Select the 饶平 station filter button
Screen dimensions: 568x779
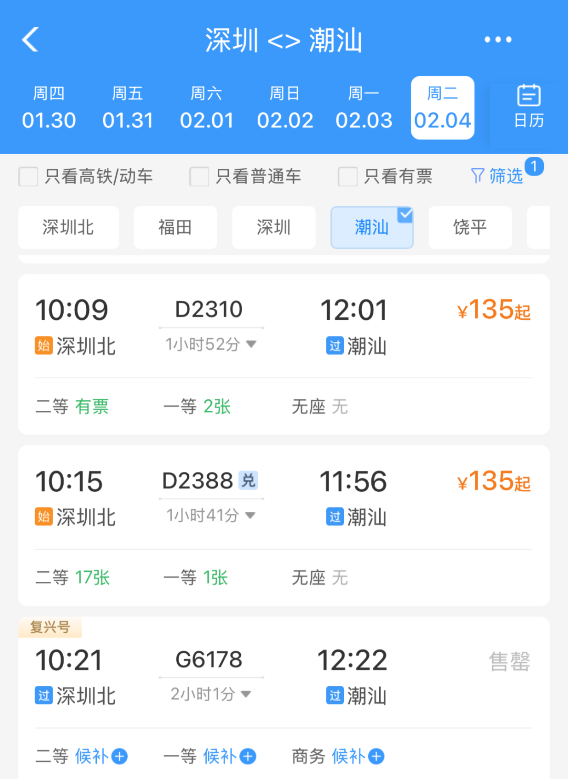click(x=470, y=227)
